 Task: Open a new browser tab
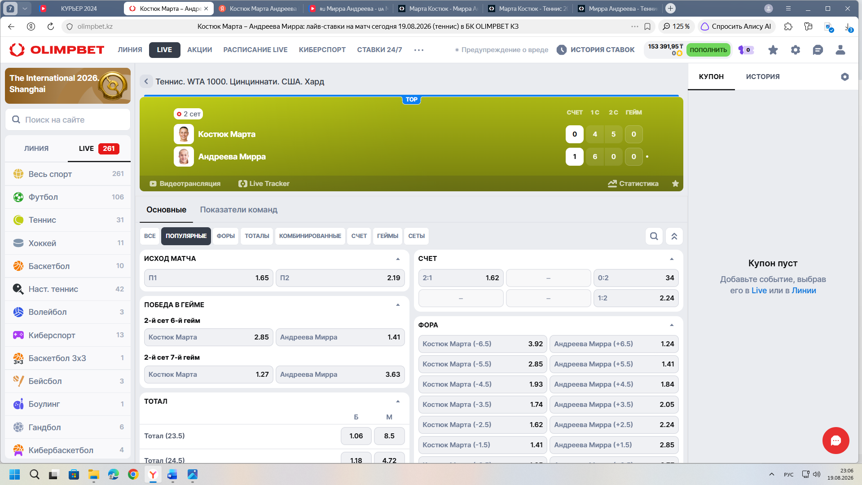670,9
